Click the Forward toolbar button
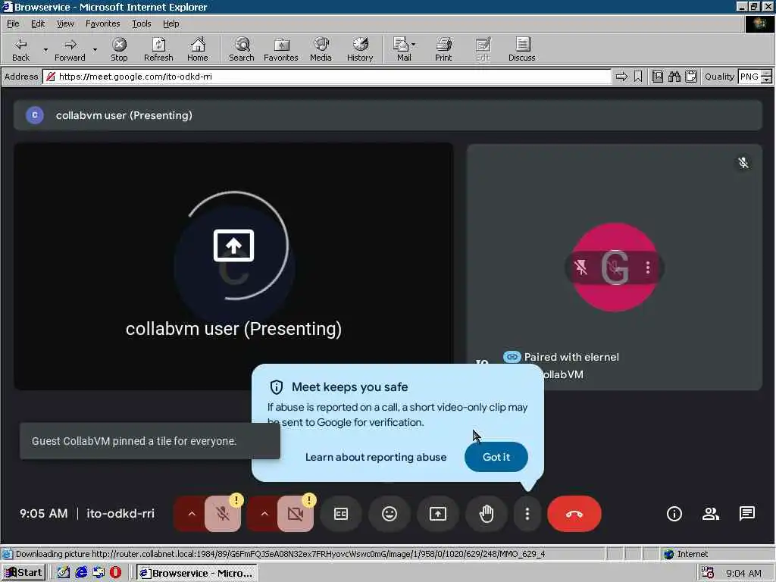Image resolution: width=776 pixels, height=582 pixels. [70, 49]
